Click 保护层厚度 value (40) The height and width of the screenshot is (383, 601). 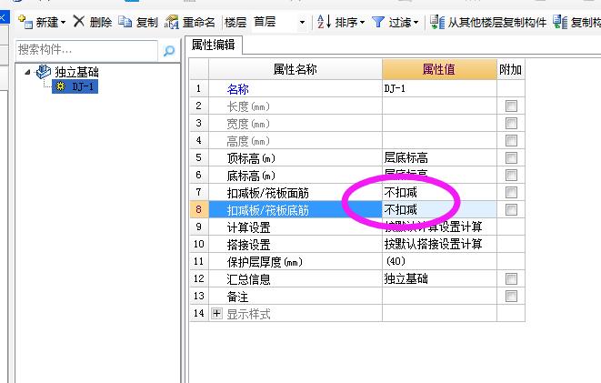pyautogui.click(x=439, y=261)
